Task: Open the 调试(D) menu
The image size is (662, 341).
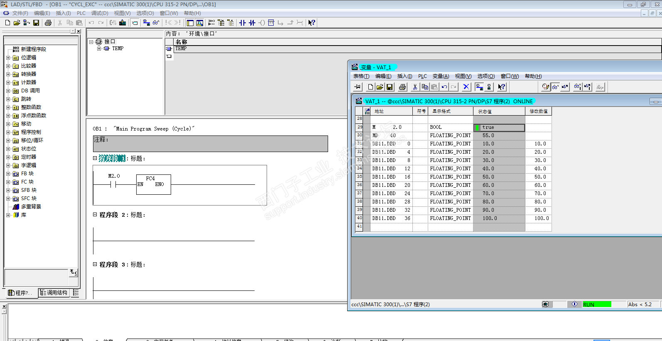Action: coord(100,13)
